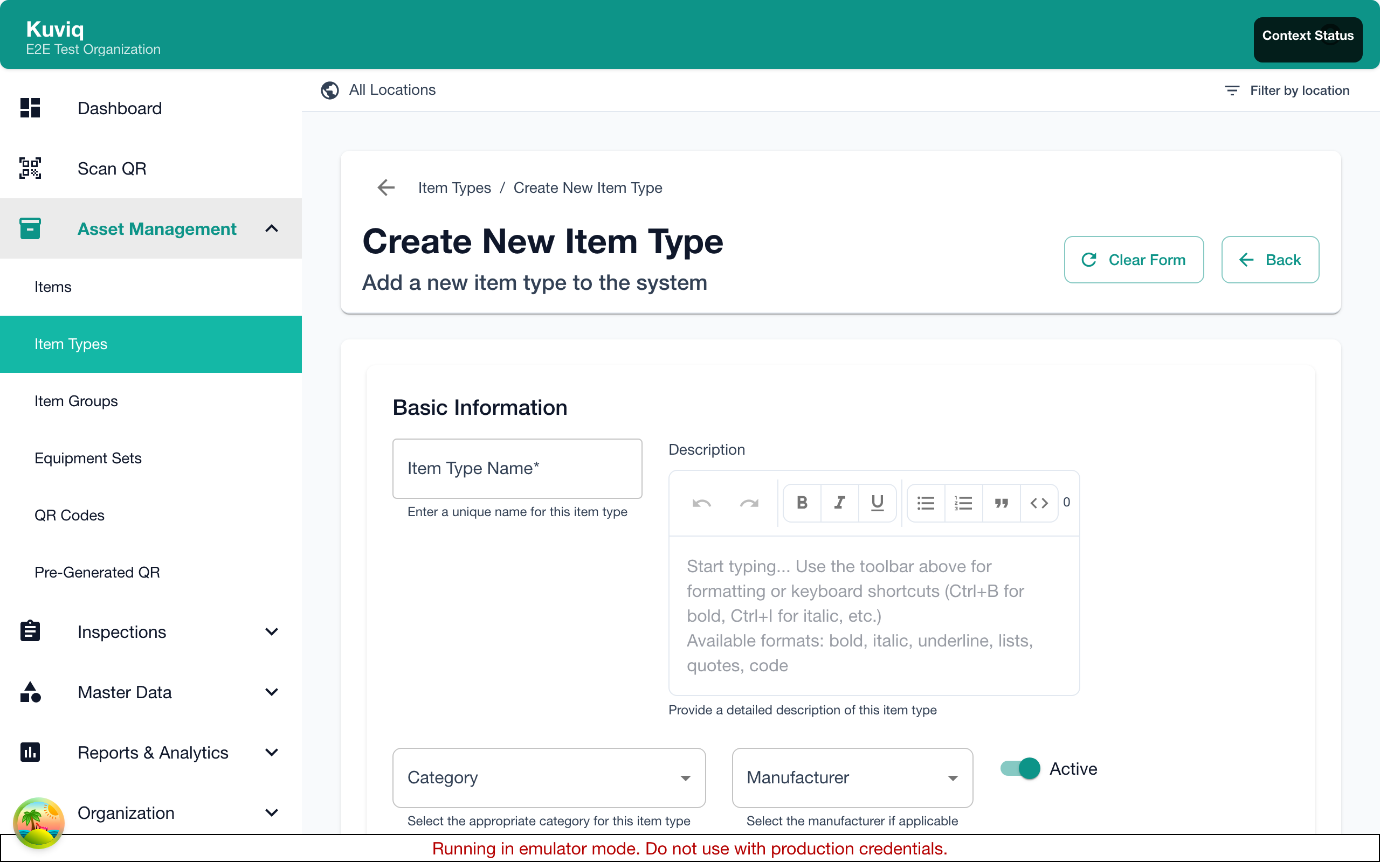Image resolution: width=1380 pixels, height=862 pixels.
Task: Click Filter by location
Action: point(1287,91)
